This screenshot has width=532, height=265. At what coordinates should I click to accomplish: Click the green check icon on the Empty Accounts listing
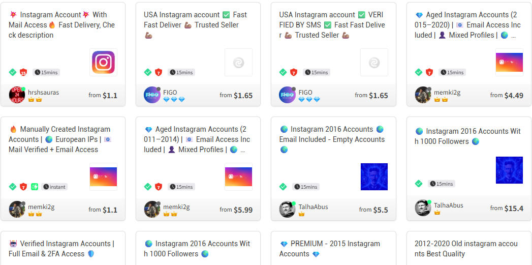283,187
